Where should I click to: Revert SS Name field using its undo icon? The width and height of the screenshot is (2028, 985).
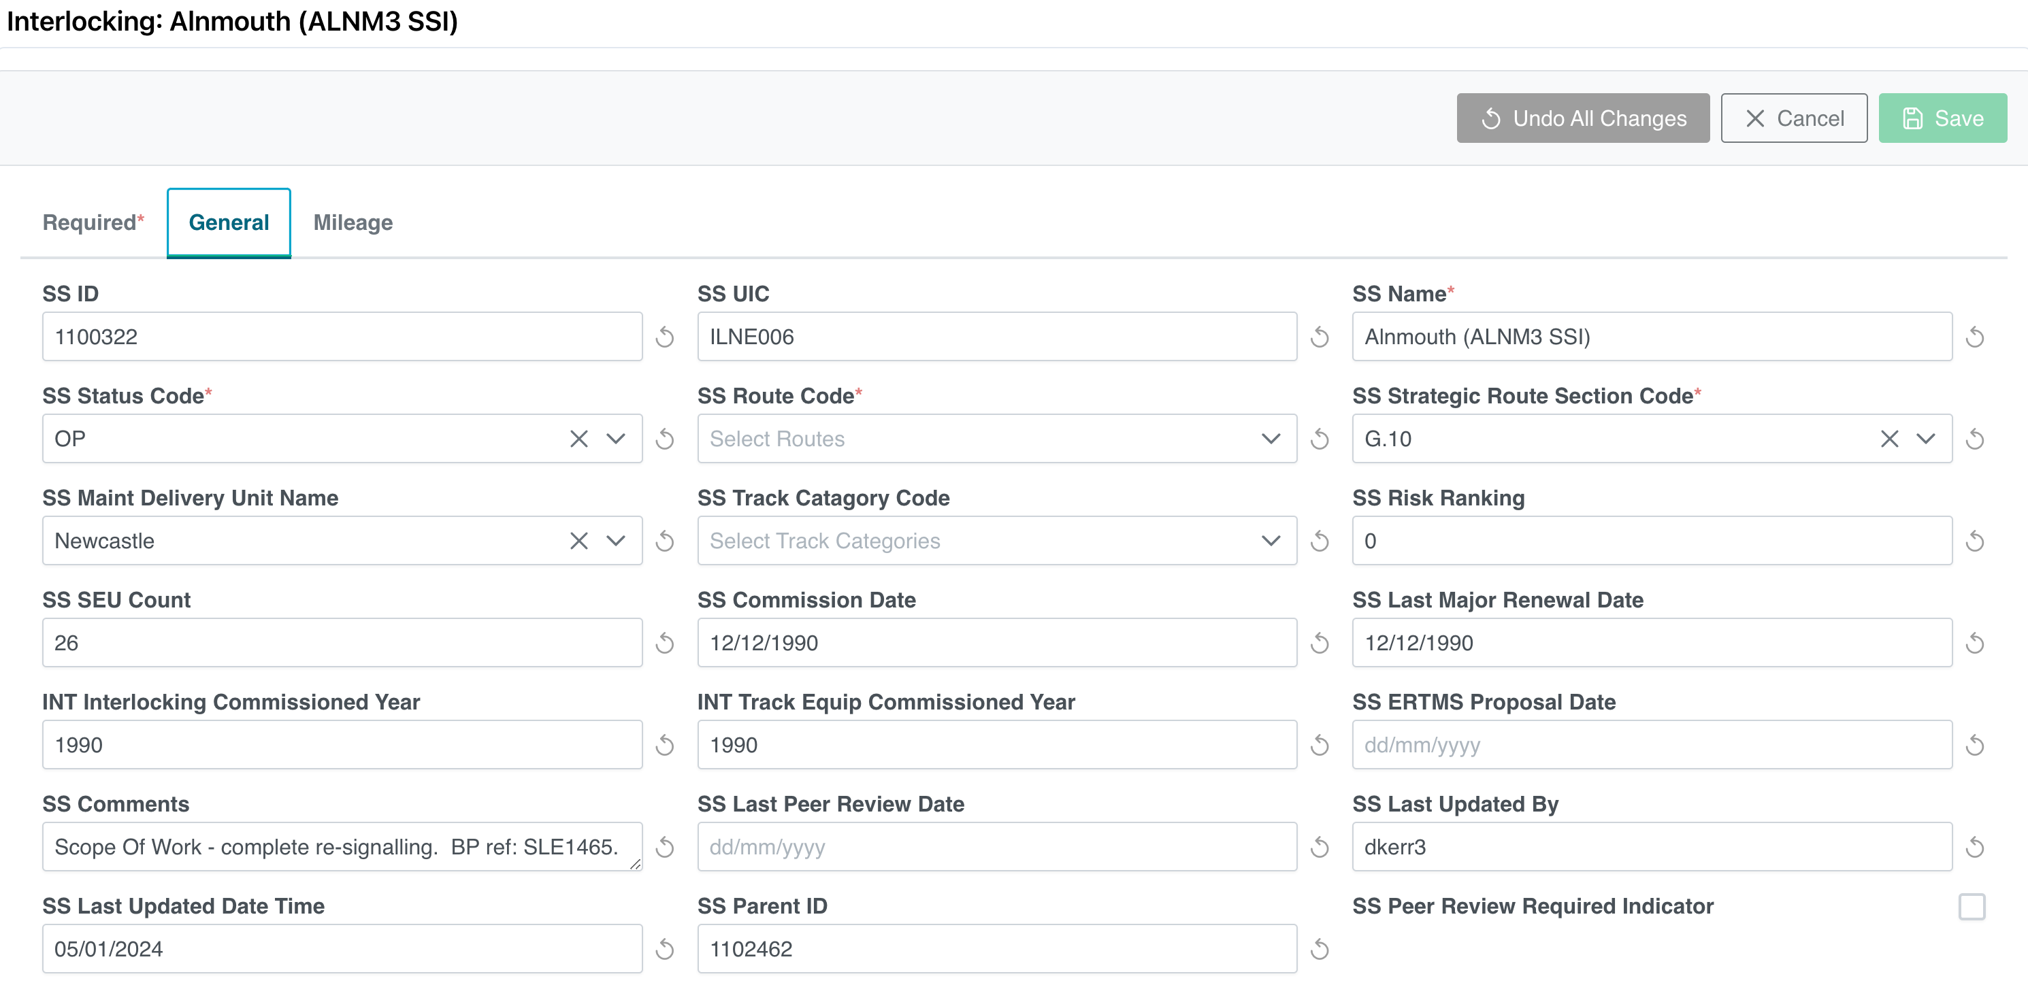tap(1974, 337)
